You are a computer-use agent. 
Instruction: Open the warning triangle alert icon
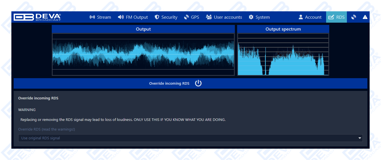click(x=365, y=17)
